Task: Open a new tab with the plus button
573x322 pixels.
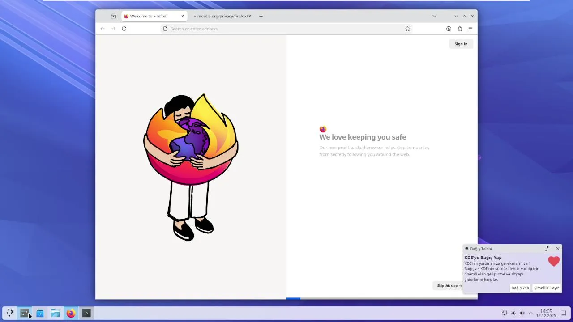Action: coord(261,16)
